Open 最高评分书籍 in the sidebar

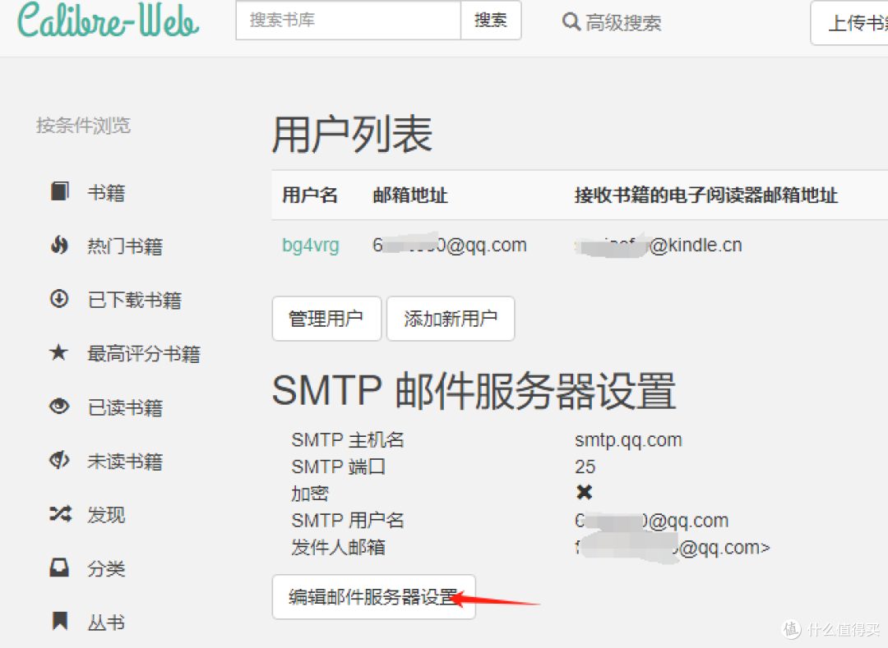pos(144,354)
